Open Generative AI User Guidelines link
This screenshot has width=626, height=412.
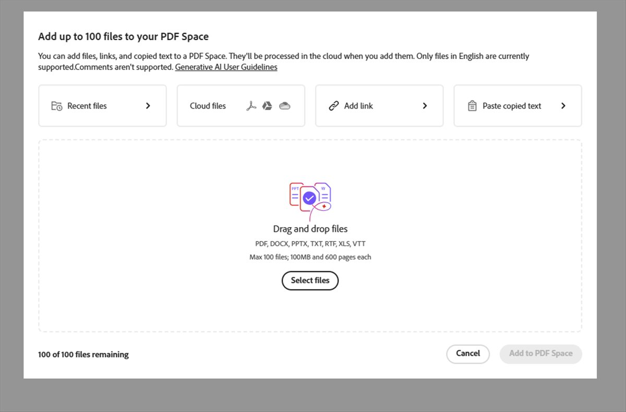[226, 67]
